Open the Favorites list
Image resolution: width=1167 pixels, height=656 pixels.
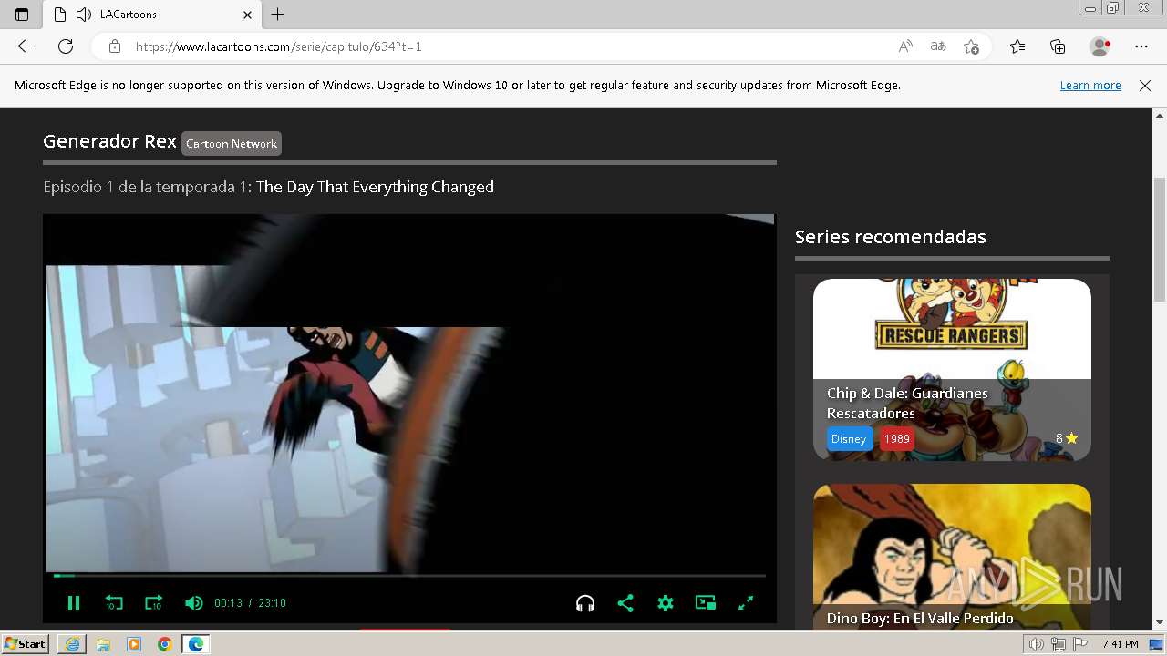click(x=1017, y=46)
